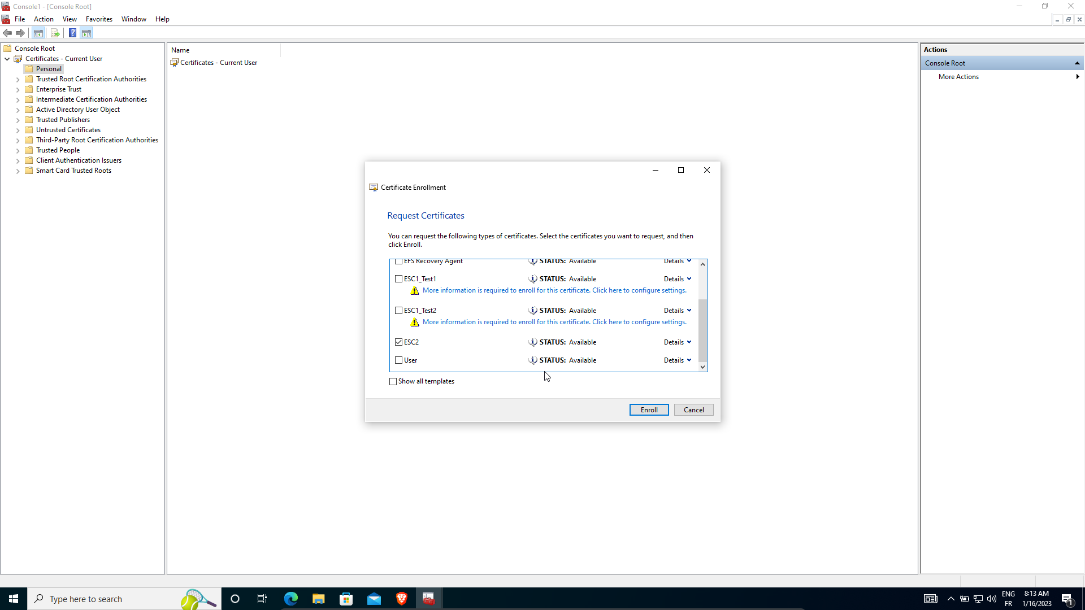Open Microsoft Edge from the taskbar

291,599
